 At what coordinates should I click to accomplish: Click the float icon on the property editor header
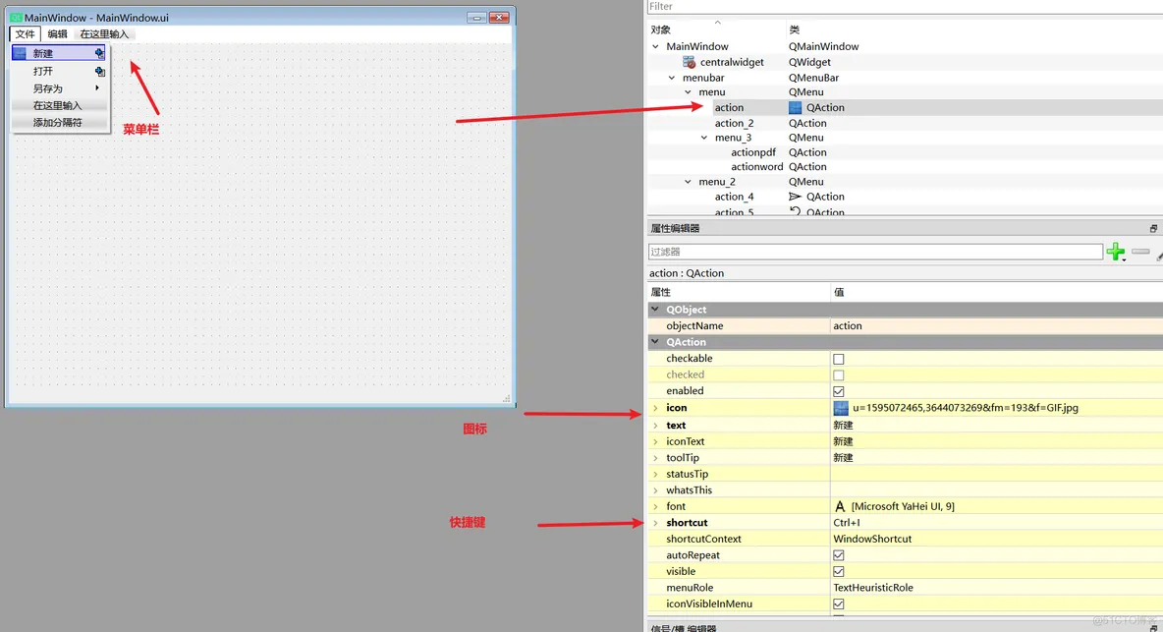1153,228
